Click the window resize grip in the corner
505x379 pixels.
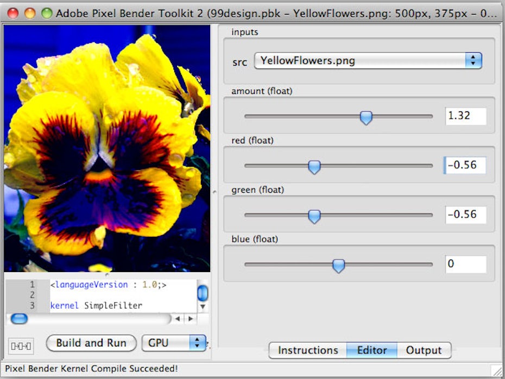point(497,370)
